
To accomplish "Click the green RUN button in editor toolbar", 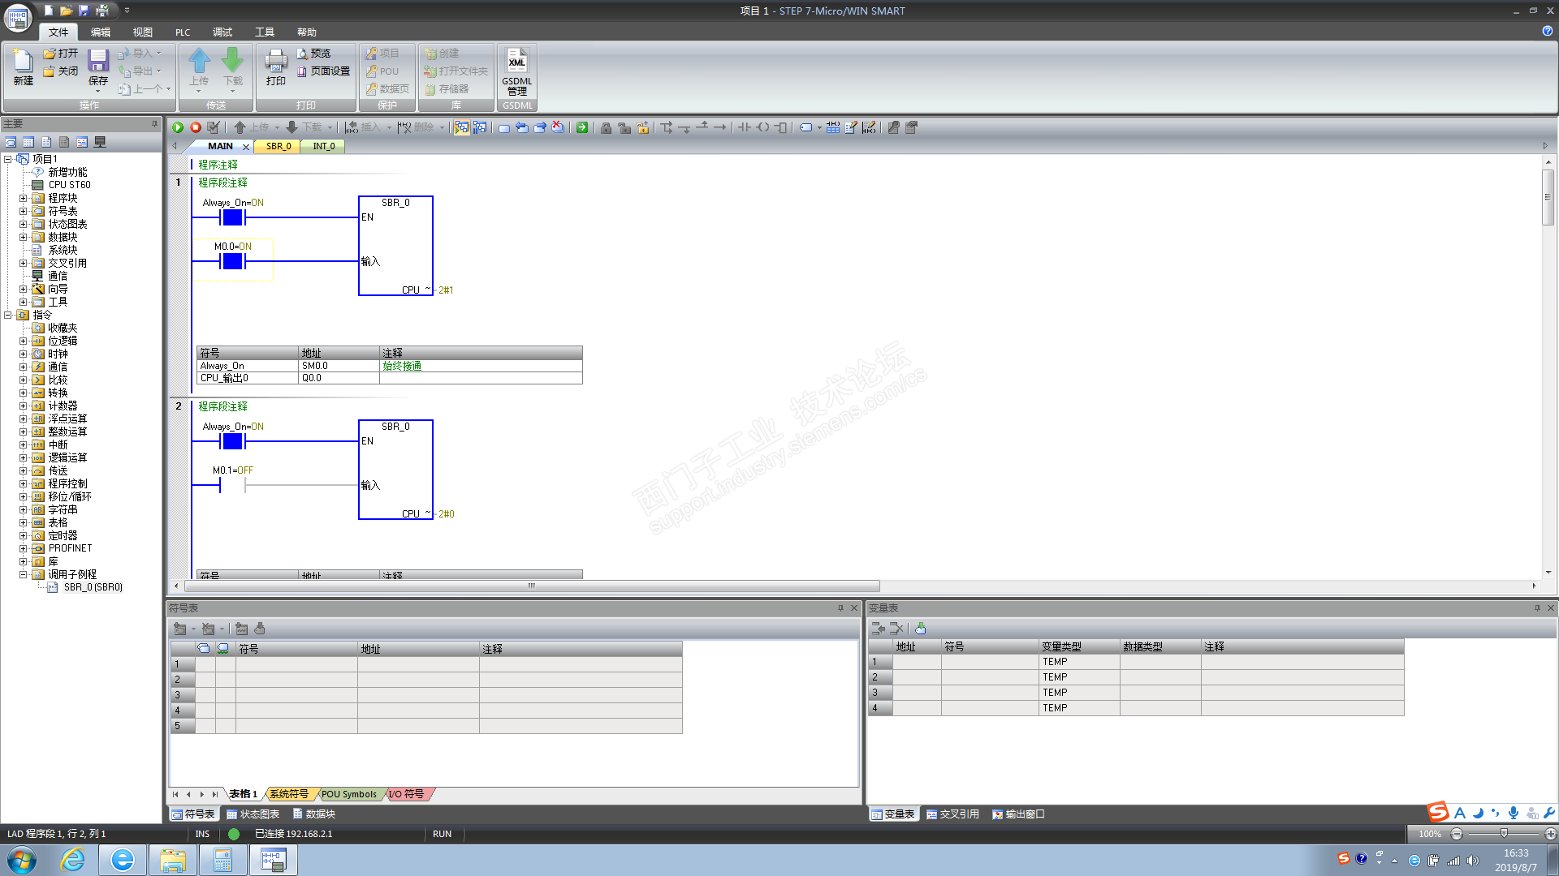I will tap(178, 127).
